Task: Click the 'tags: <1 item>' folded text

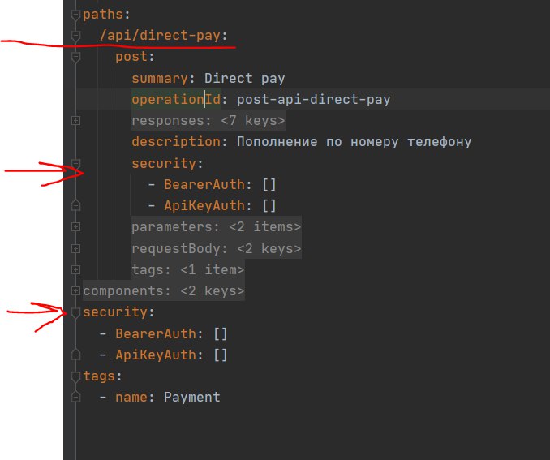Action: 188,269
